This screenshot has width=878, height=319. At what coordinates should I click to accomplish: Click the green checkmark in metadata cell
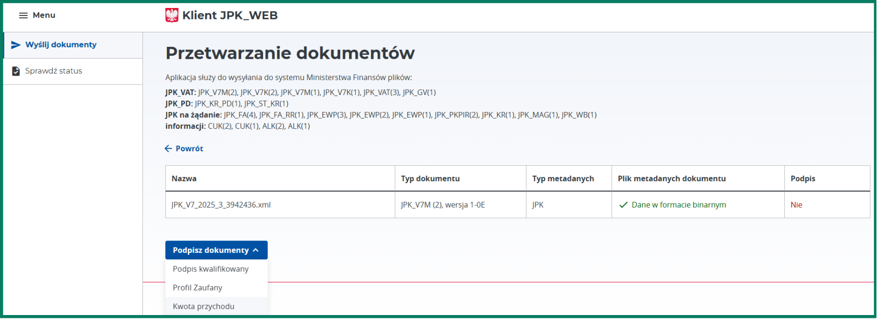[x=623, y=205]
